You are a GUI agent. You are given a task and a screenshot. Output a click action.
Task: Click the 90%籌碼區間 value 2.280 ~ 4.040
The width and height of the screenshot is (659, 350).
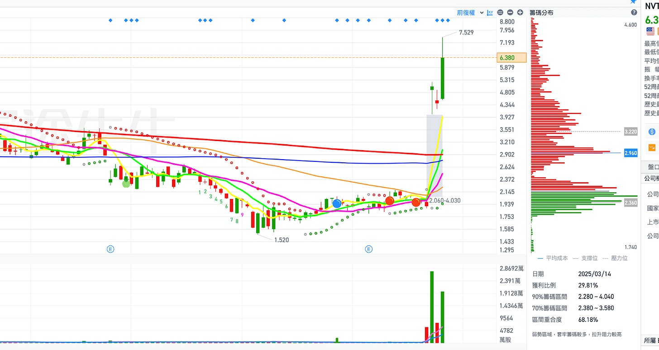click(x=596, y=297)
